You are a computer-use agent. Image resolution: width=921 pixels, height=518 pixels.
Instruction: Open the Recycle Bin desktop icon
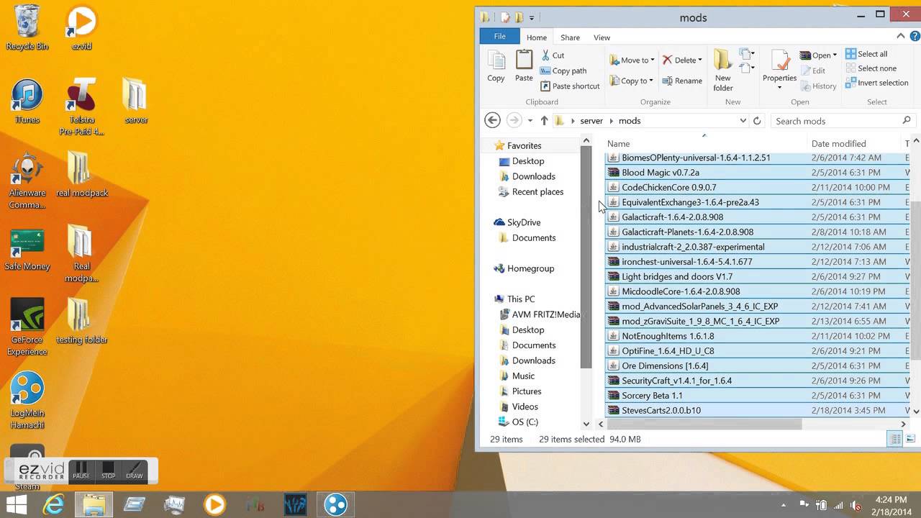click(27, 27)
